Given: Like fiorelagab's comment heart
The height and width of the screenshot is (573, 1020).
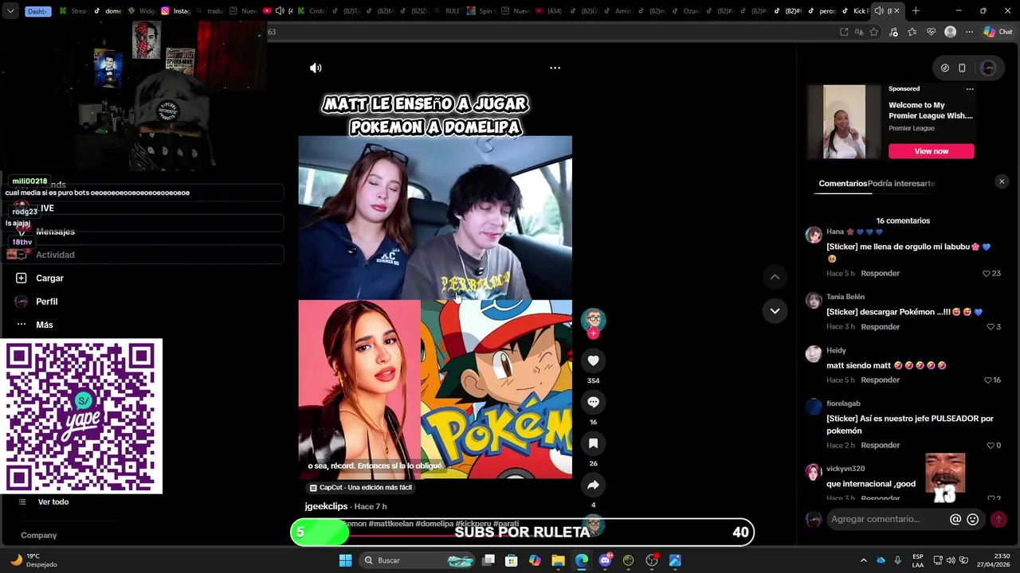Looking at the screenshot, I should pyautogui.click(x=991, y=446).
